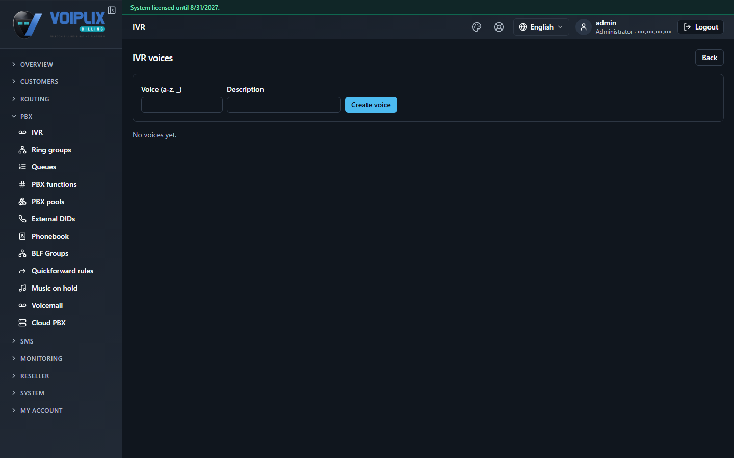The image size is (734, 458).
Task: Open the support lifebuoy icon
Action: tap(499, 27)
